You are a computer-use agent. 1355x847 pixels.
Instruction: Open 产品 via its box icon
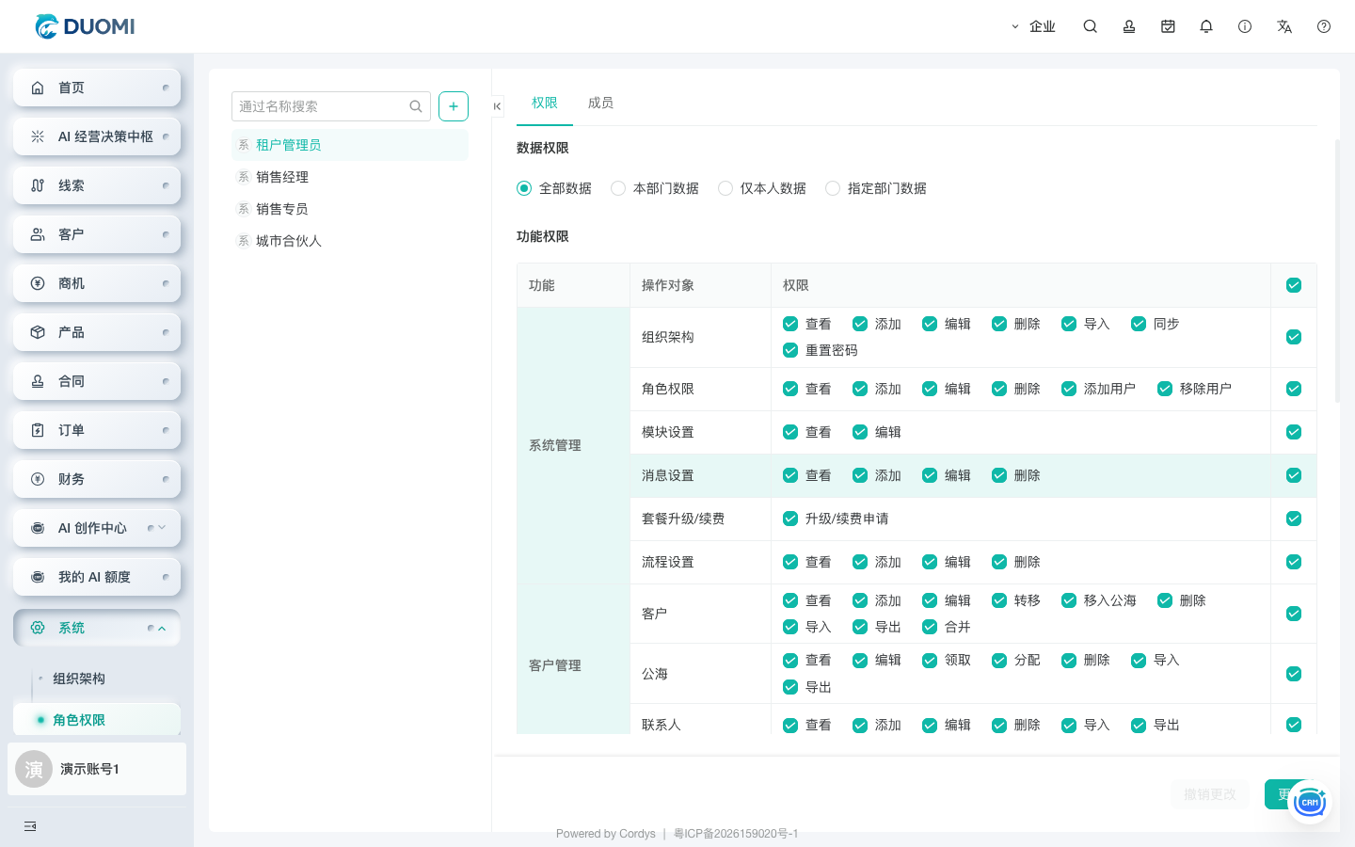click(x=38, y=332)
